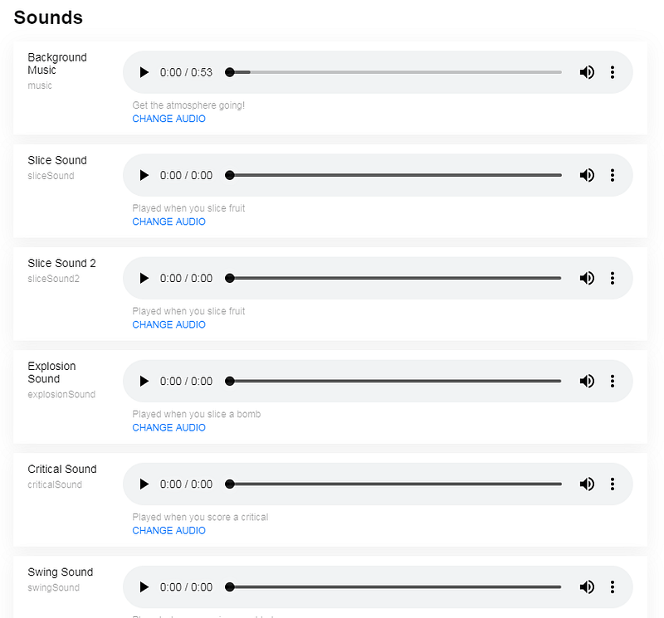Mute the Critical Sound volume icon
Screen dimensions: 664x618
(587, 484)
